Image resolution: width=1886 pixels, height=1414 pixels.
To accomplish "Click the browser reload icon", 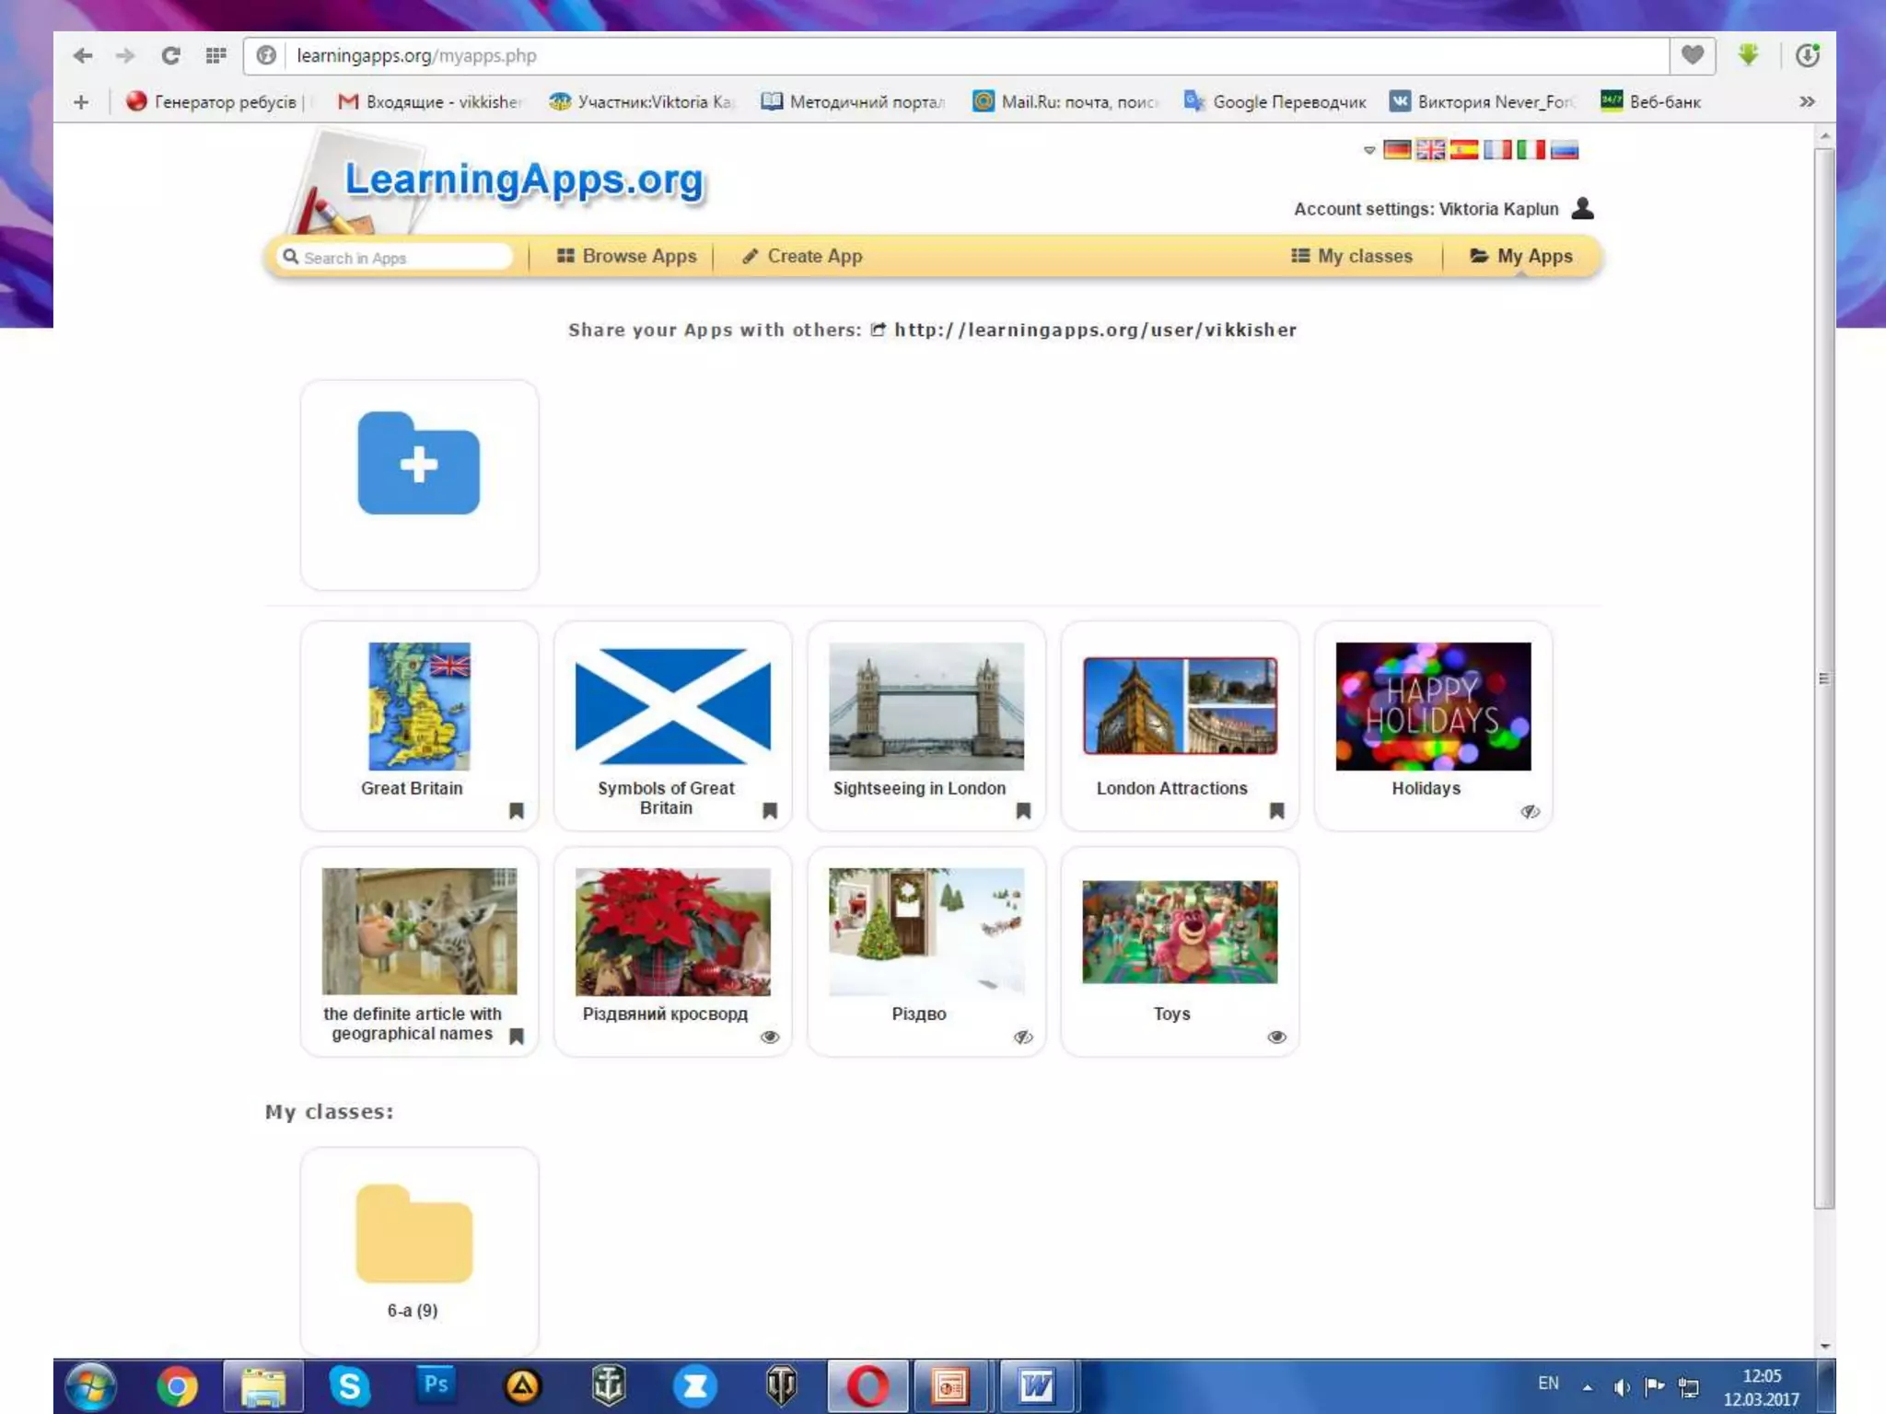I will [170, 55].
